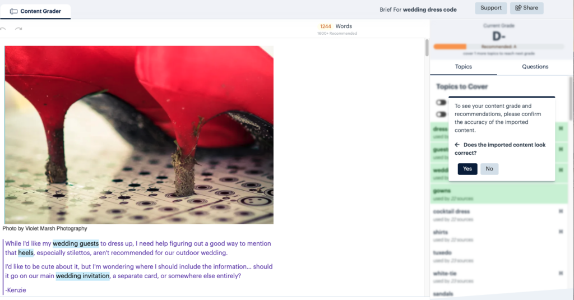
Task: Click the icon on the cocktail dress row
Action: point(561,211)
